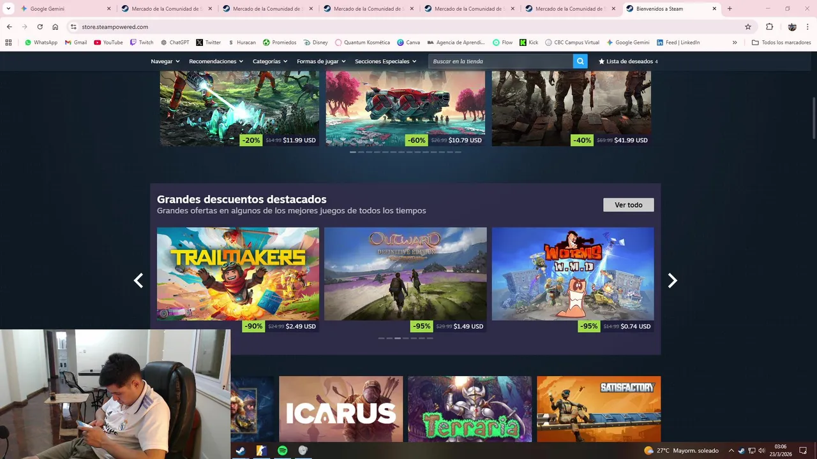Click the $41.99 USD game image
This screenshot has height=459, width=817.
(x=571, y=107)
